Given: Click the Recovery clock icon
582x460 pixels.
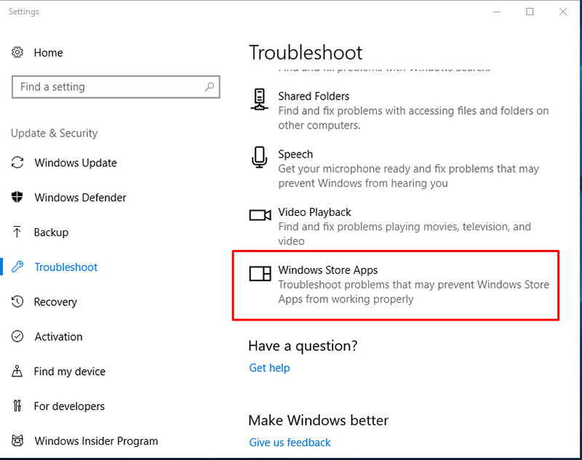Looking at the screenshot, I should coord(17,302).
